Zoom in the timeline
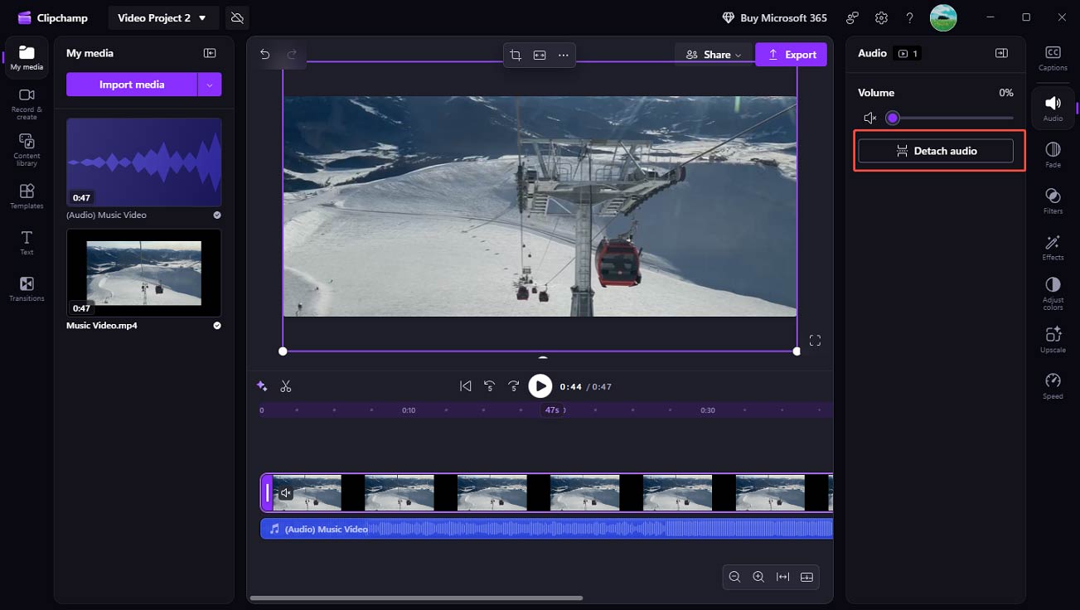The height and width of the screenshot is (610, 1080). (x=758, y=577)
